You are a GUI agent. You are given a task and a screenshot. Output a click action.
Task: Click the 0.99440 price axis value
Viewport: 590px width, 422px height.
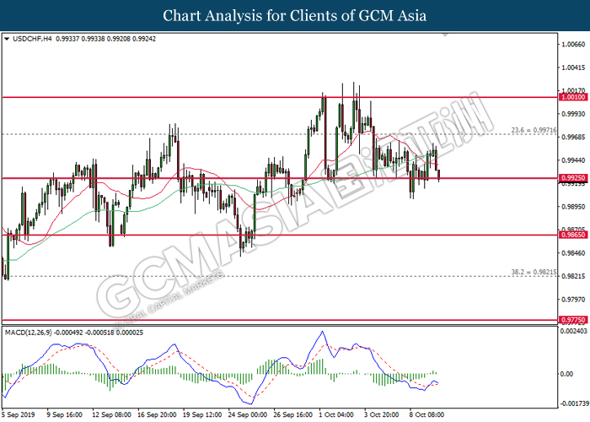tap(573, 160)
